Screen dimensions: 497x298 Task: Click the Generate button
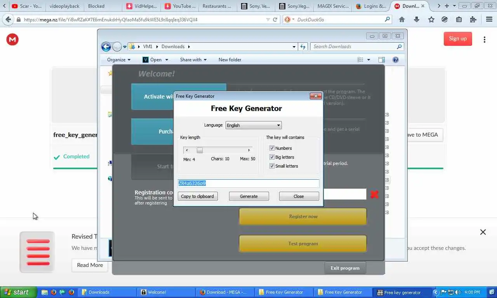point(249,196)
